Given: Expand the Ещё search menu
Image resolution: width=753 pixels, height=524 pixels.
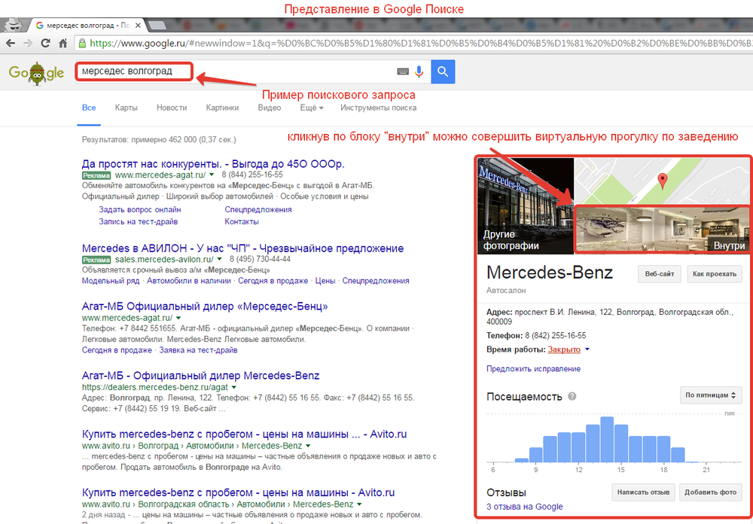Looking at the screenshot, I should point(312,108).
